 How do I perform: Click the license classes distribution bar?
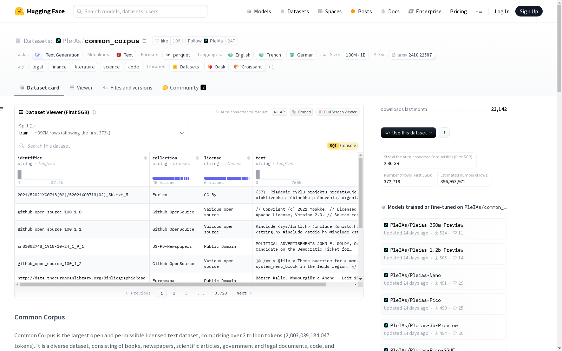(227, 178)
